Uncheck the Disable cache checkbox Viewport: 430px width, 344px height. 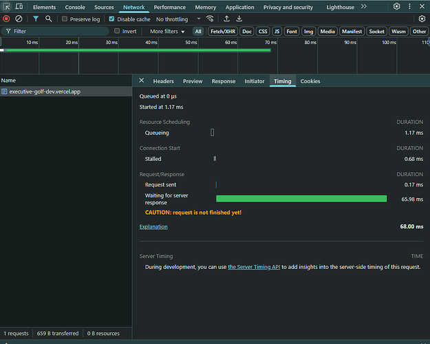coord(111,19)
